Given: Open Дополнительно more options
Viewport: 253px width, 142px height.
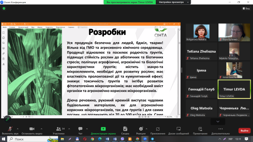Looking at the screenshot, I should click(x=221, y=131).
